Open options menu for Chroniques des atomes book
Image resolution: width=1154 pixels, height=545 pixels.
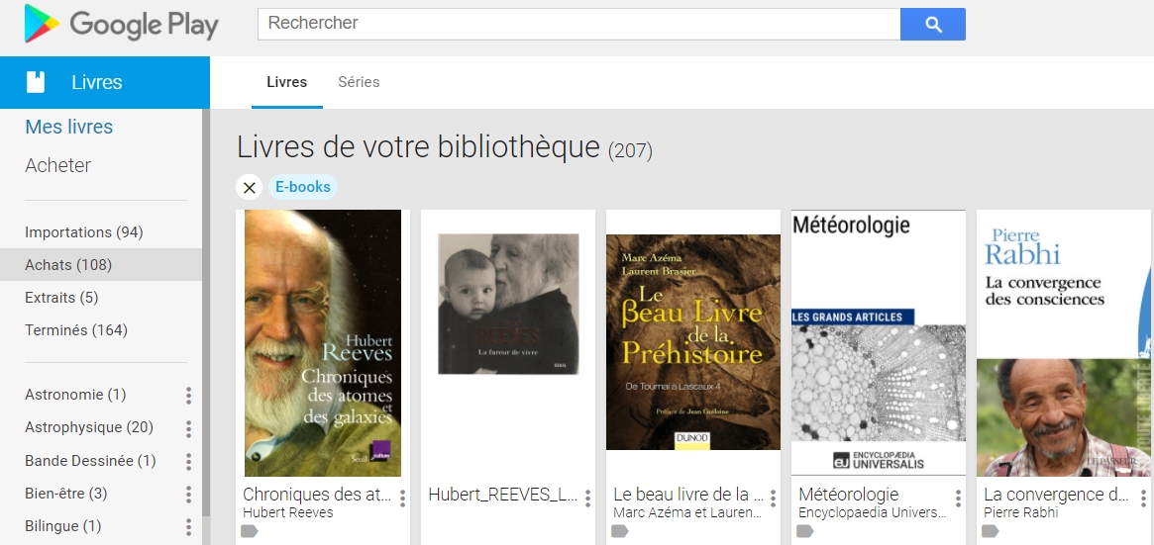point(402,499)
